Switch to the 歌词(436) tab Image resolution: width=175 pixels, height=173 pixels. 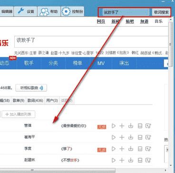[x=35, y=100]
